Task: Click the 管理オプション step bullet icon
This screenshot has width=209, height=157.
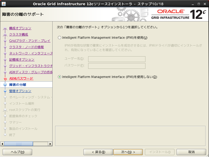Action: tap(5, 91)
